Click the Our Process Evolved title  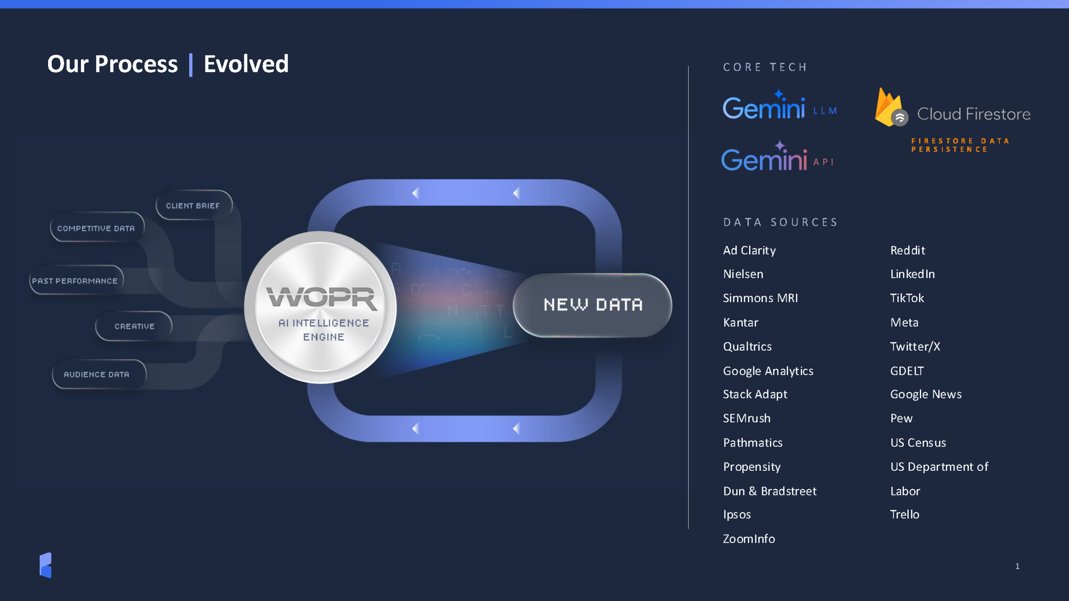click(x=168, y=64)
